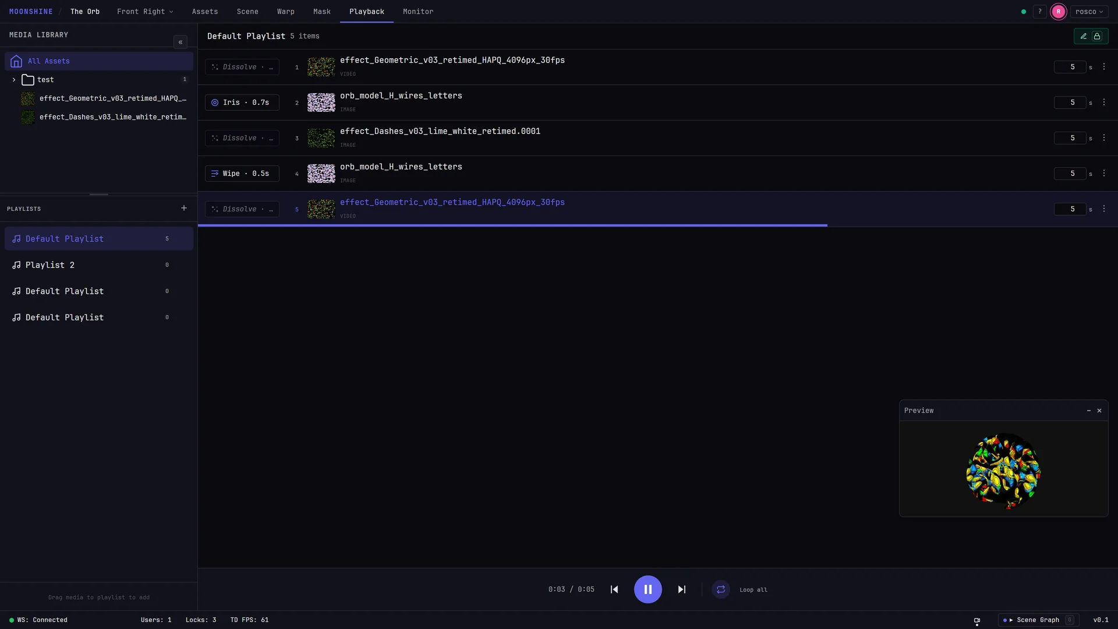This screenshot has width=1118, height=629.
Task: Switch to the Monitor tab
Action: click(418, 12)
